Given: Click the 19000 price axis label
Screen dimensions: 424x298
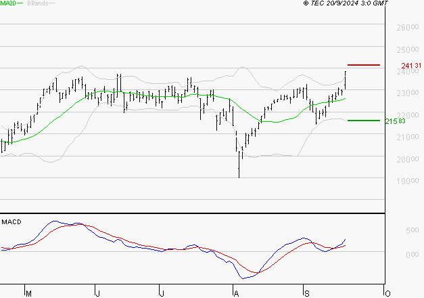Looking at the screenshot, I should point(408,182).
